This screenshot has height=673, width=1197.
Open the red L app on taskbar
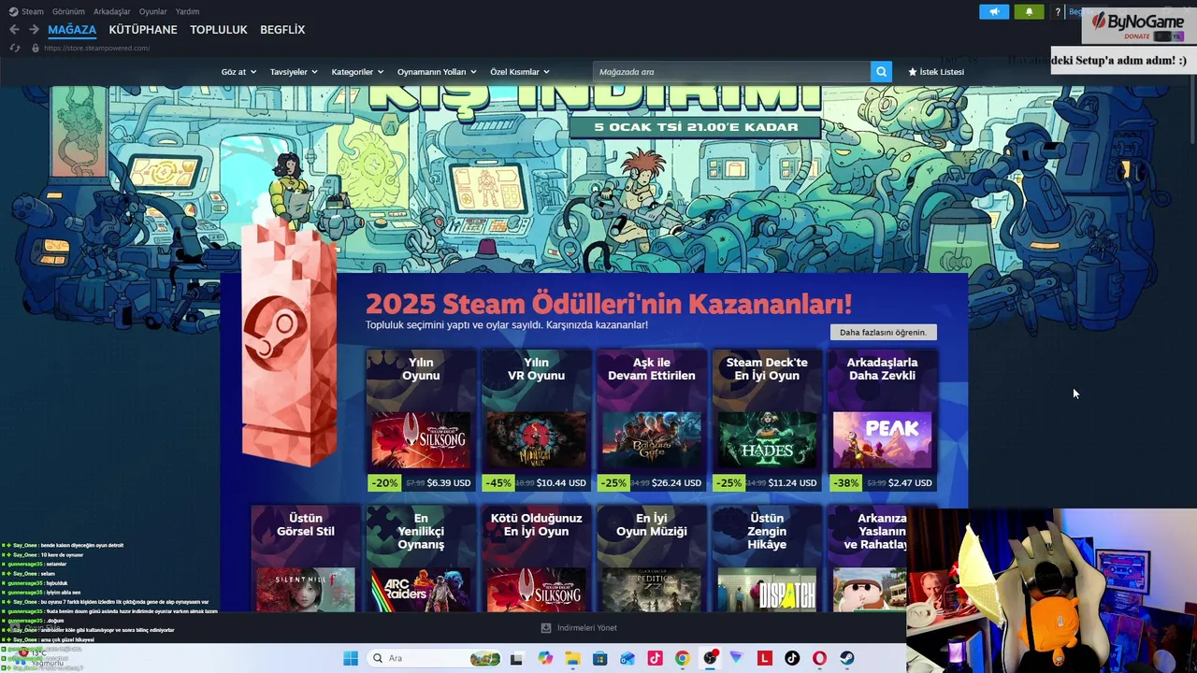765,658
